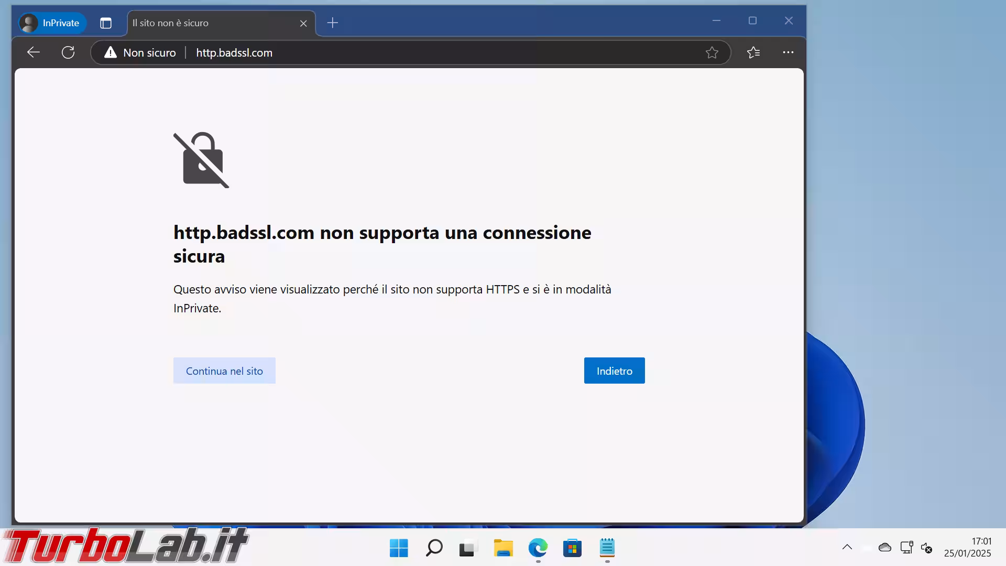
Task: Expand hidden system tray icons chevron
Action: point(847,548)
